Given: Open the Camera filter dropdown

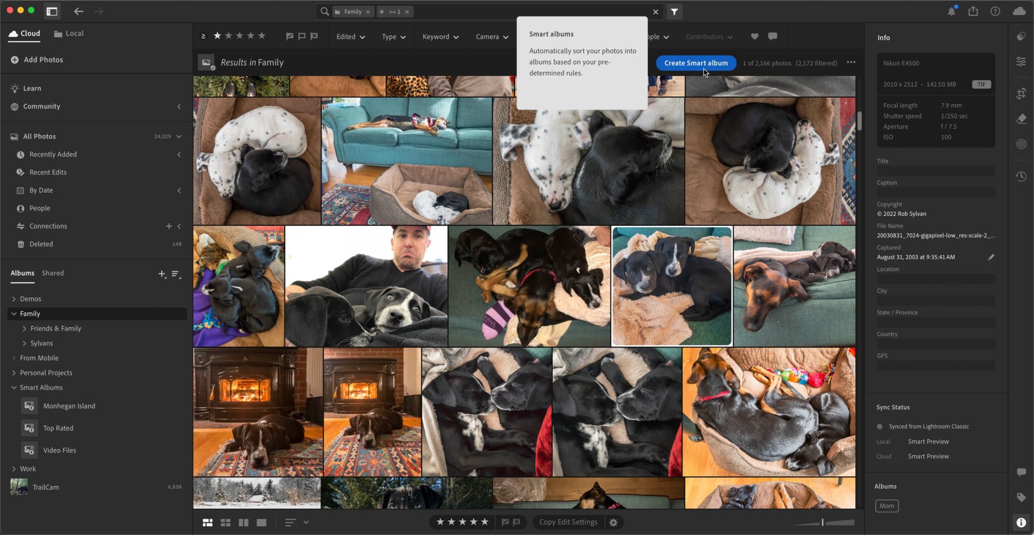Looking at the screenshot, I should click(490, 36).
